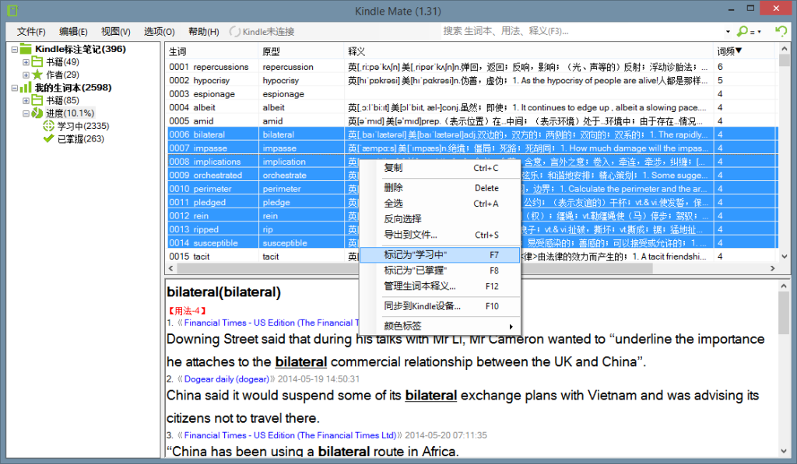This screenshot has width=797, height=464.
Task: Choose 导出到文件 from the context menu
Action: coord(441,235)
